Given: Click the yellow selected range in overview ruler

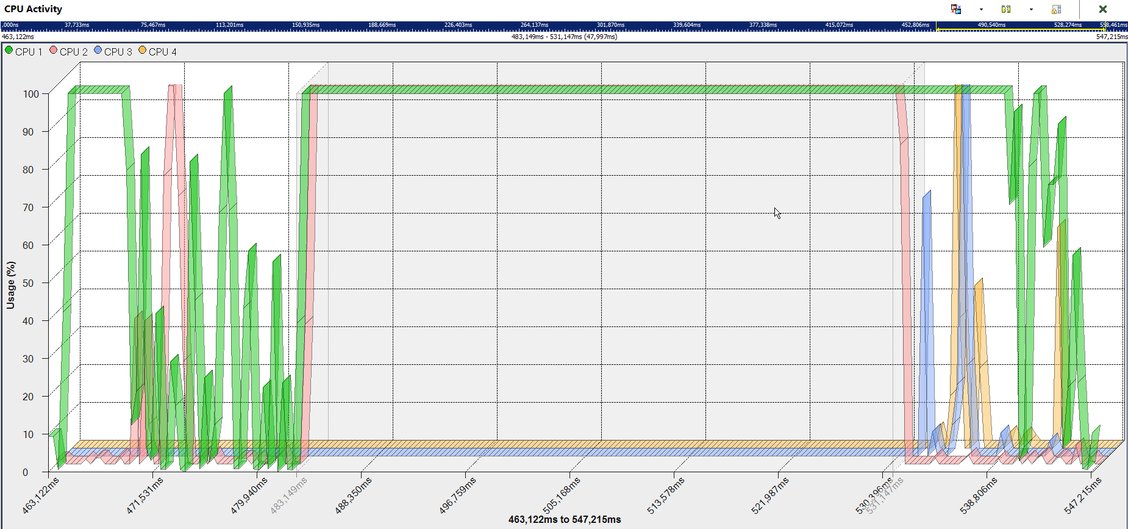Looking at the screenshot, I should [x=1020, y=29].
